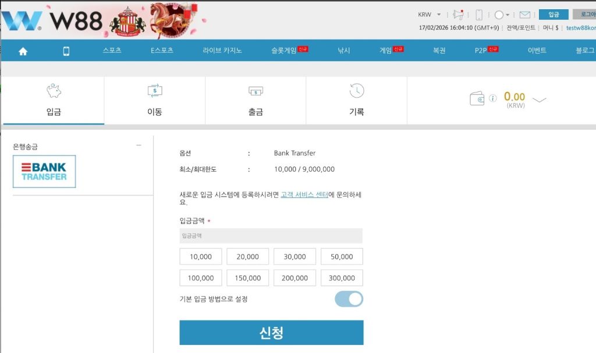
Task: Show wallet info via the i icon
Action: (493, 98)
